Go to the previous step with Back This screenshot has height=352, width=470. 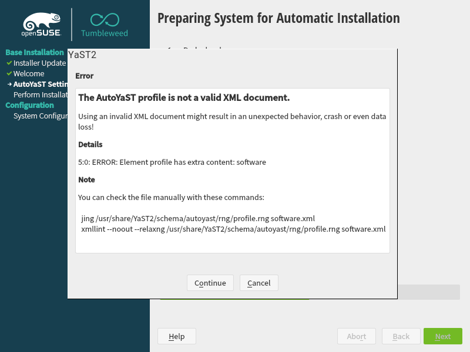[x=401, y=336]
